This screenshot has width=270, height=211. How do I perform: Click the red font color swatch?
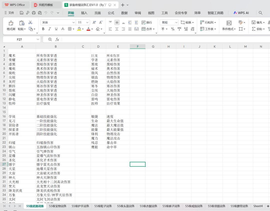click(x=88, y=29)
